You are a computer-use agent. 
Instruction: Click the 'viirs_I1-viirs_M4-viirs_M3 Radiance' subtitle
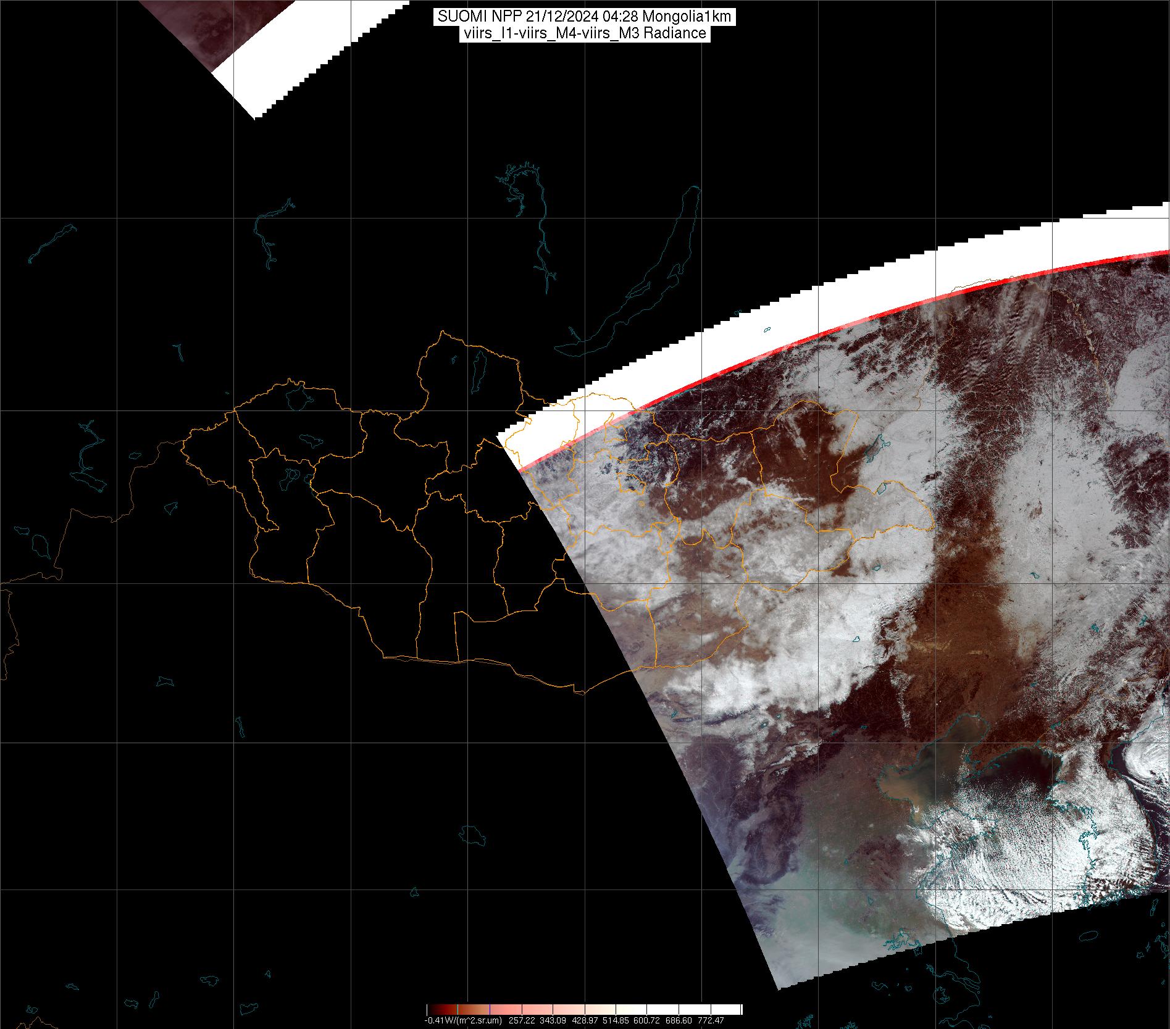tap(583, 33)
